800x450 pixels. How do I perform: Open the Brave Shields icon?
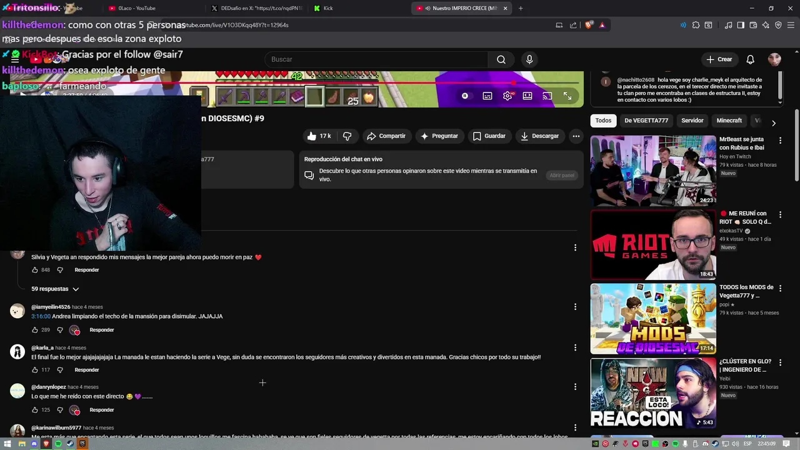coord(589,25)
